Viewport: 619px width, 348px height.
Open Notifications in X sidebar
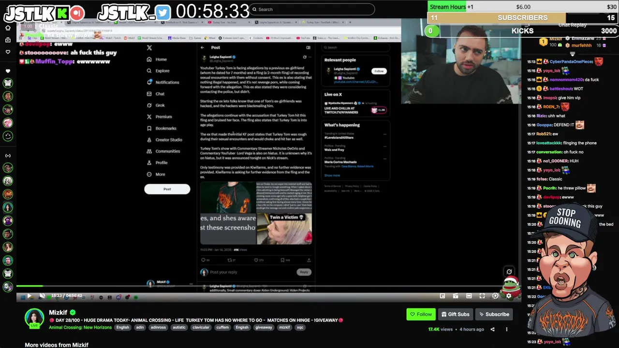[163, 82]
